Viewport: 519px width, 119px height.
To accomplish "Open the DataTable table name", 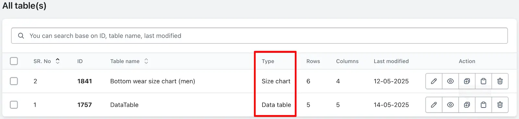I will point(124,105).
